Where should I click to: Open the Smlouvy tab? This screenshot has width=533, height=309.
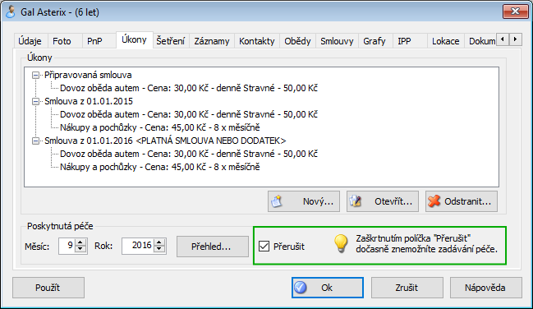pos(337,41)
